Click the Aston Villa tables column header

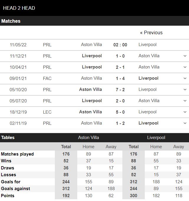[88, 138]
